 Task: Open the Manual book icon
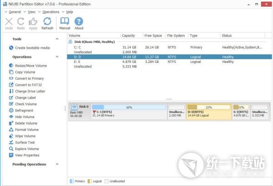[x=65, y=21]
